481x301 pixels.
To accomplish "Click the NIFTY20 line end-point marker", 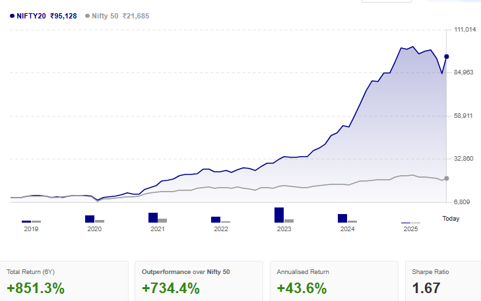I will pyautogui.click(x=447, y=57).
